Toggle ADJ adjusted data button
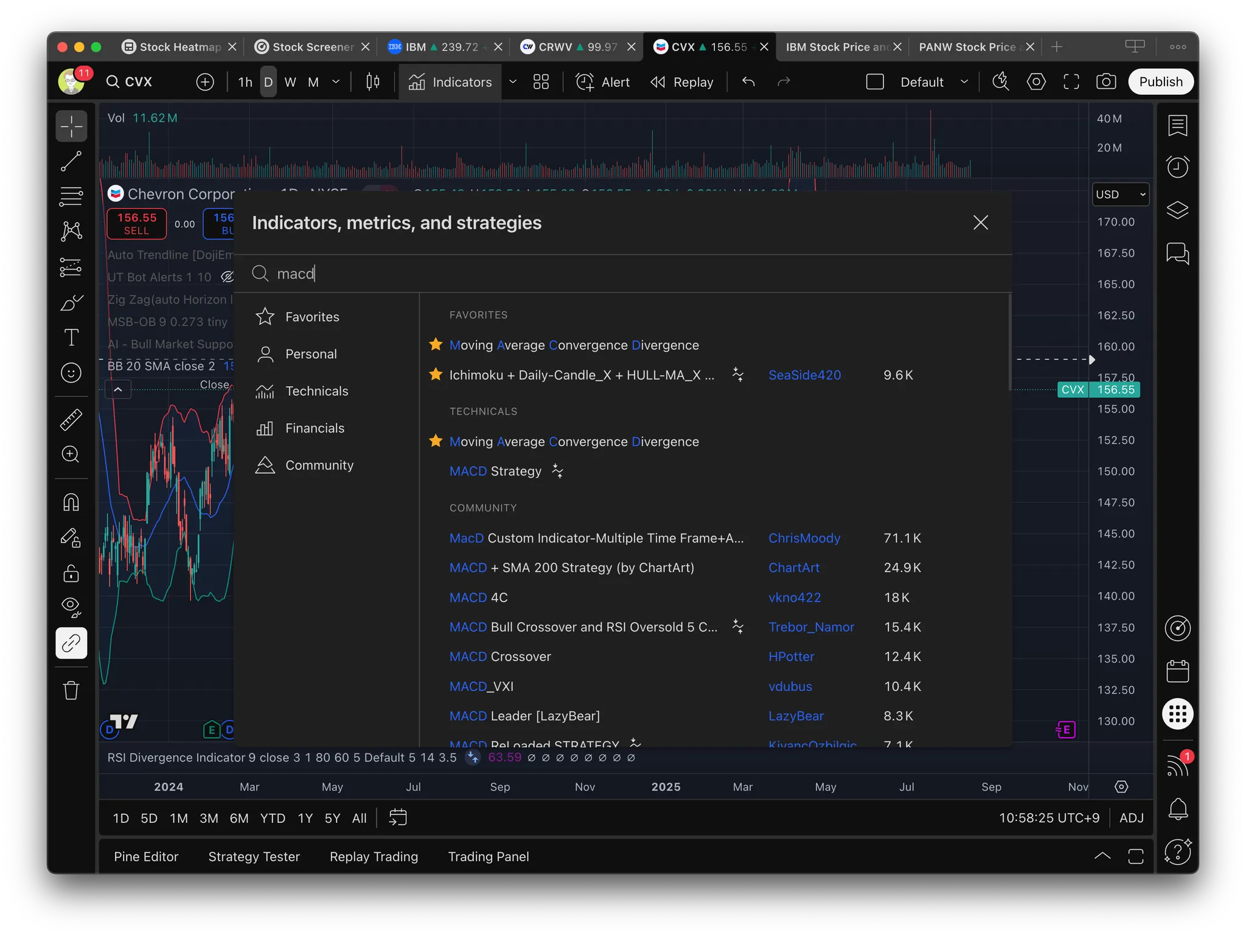 point(1132,818)
